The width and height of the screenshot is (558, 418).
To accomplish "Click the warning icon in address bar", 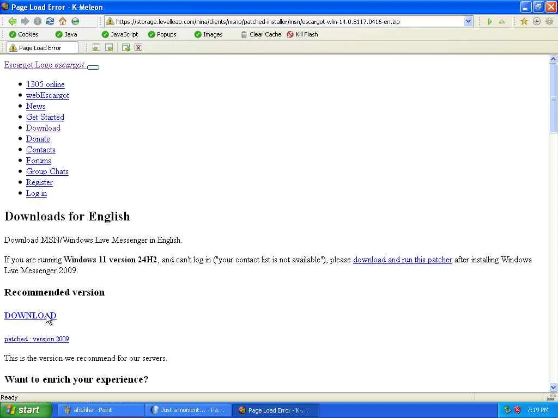I will tap(110, 22).
